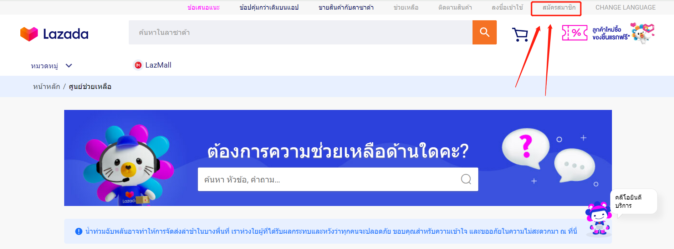Click the Lazada heart logo

(x=29, y=34)
